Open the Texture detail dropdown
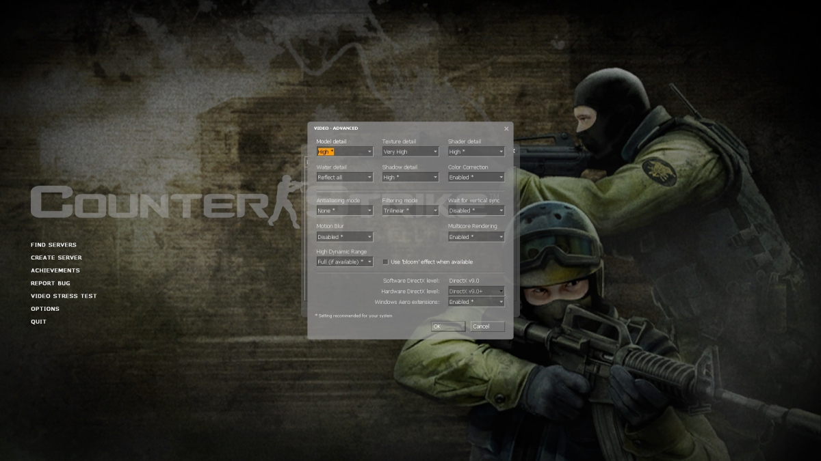Viewport: 821px width, 461px height. (x=410, y=152)
